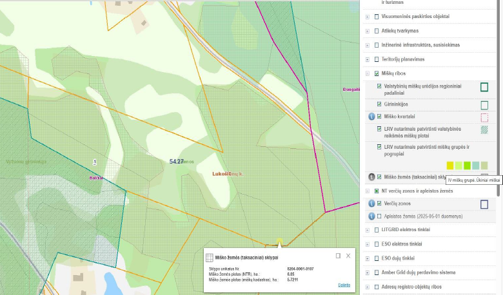Click pale lime forest group swatch
The height and width of the screenshot is (295, 503).
coord(459,166)
